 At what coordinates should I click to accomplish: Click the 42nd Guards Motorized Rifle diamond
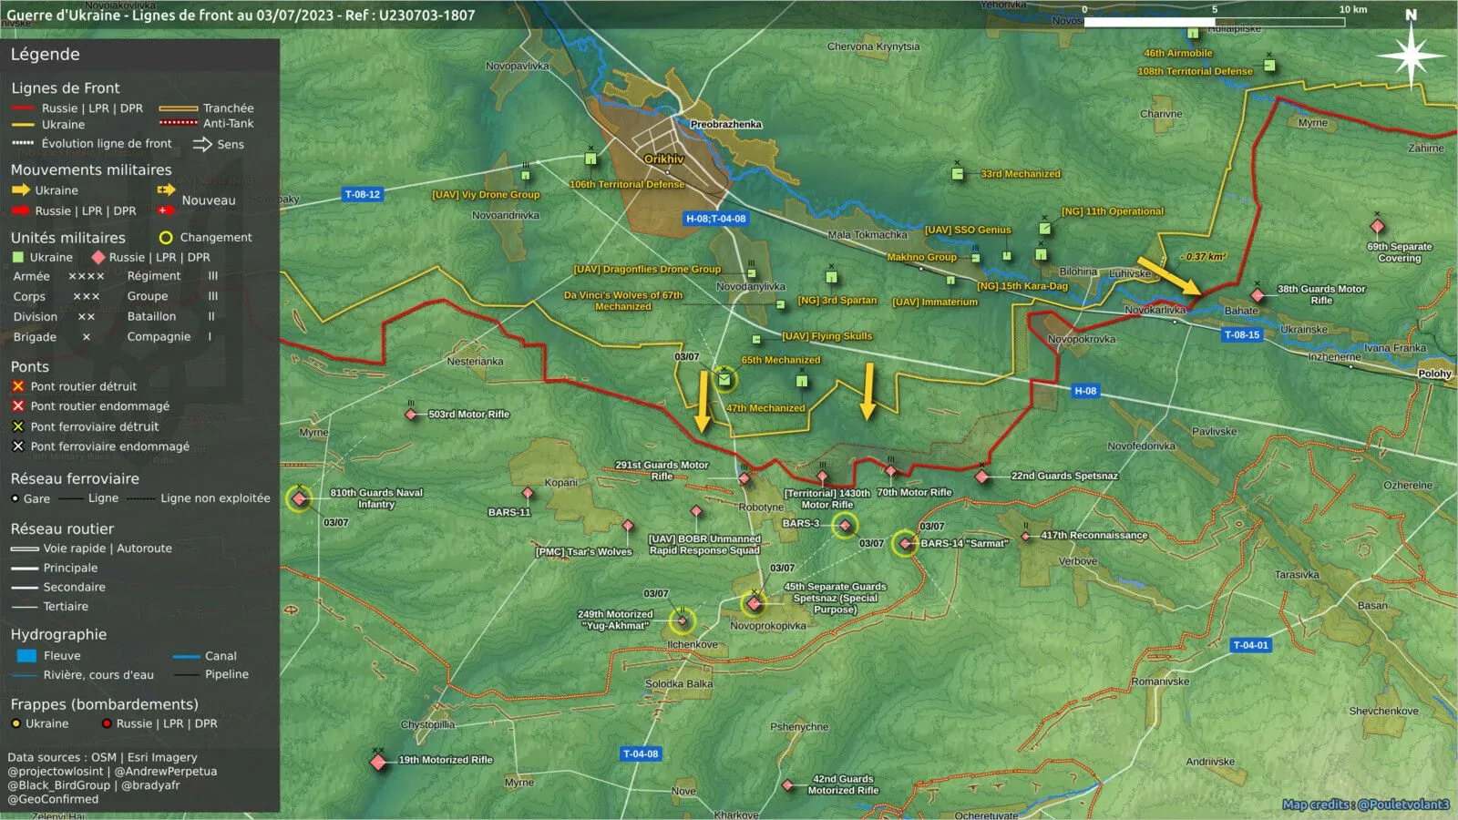[x=788, y=784]
